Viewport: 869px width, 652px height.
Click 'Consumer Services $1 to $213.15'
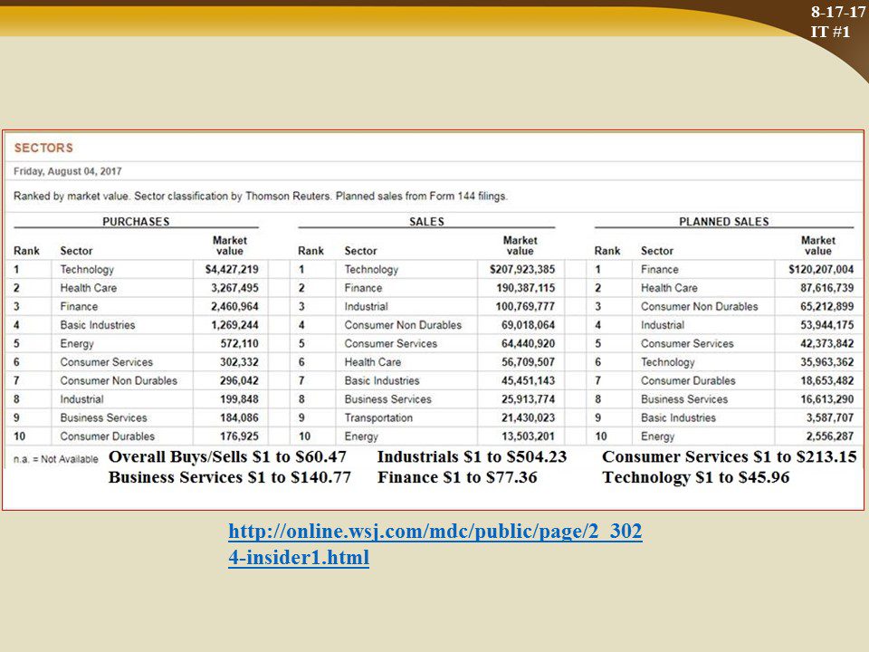730,456
